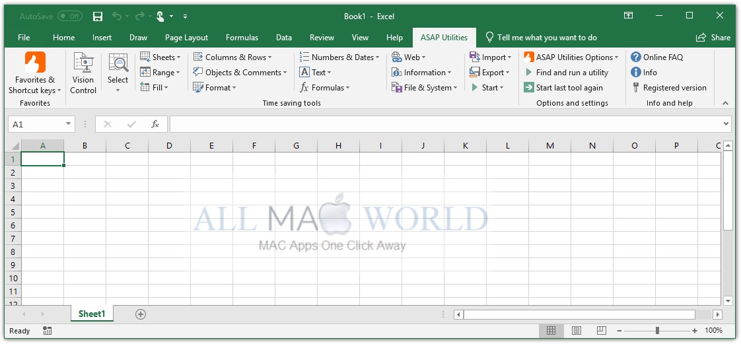Click the Ribbon Display Options icon
Screen dimensions: 741x344
coord(629,16)
